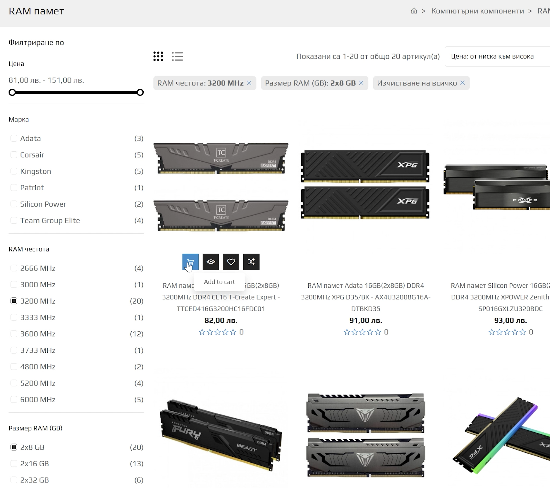
Task: Click the 91,00 лв. price
Action: pos(366,320)
